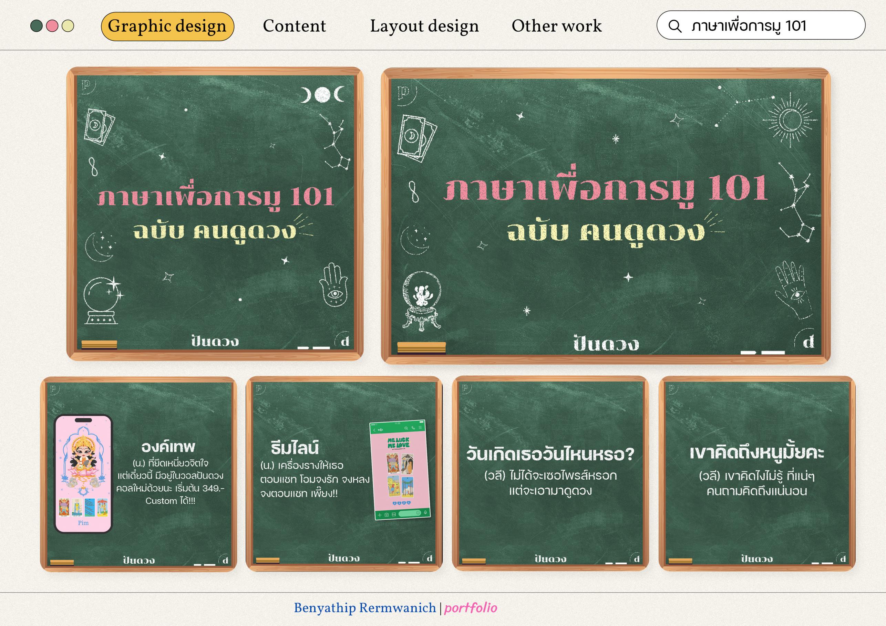Open the Graphic design tab

coord(167,26)
